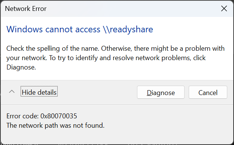
Task: Close the Network Error dialog with X
Action: pos(224,9)
